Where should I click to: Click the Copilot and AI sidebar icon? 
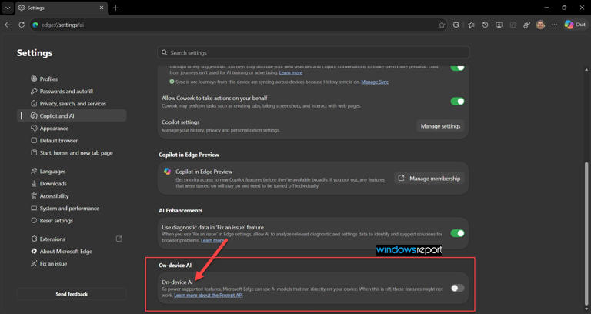click(34, 115)
